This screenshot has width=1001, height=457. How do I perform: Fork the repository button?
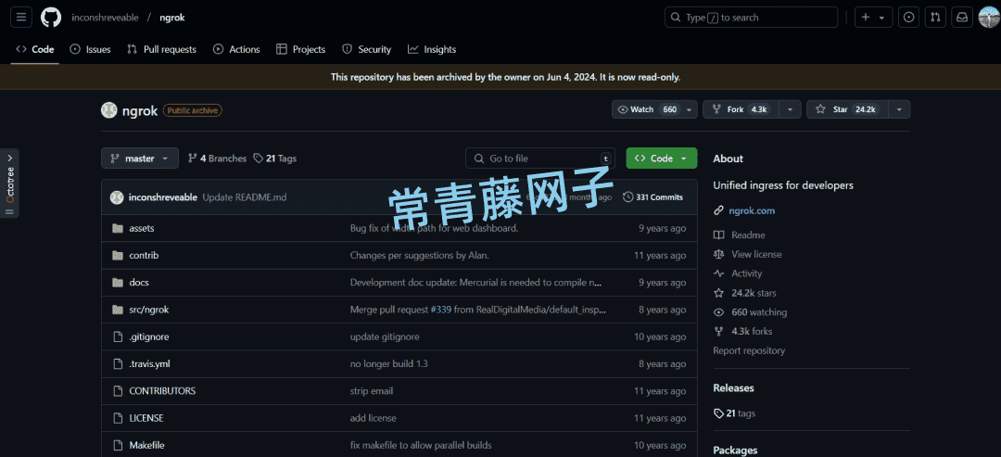tap(741, 109)
